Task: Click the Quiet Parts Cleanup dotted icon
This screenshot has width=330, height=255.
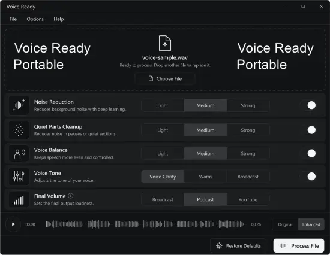Action: [x=19, y=130]
